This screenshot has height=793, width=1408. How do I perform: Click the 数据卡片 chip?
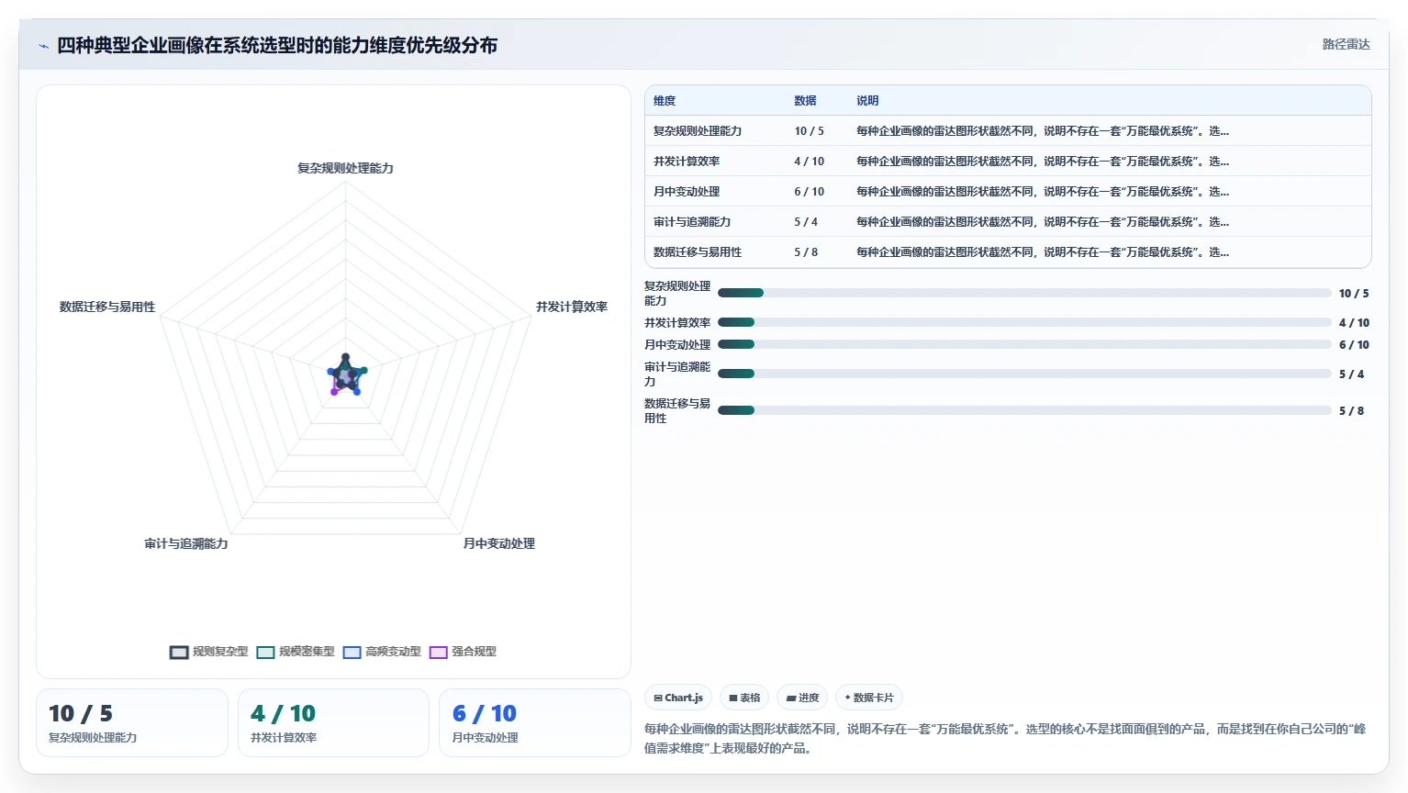pos(869,698)
